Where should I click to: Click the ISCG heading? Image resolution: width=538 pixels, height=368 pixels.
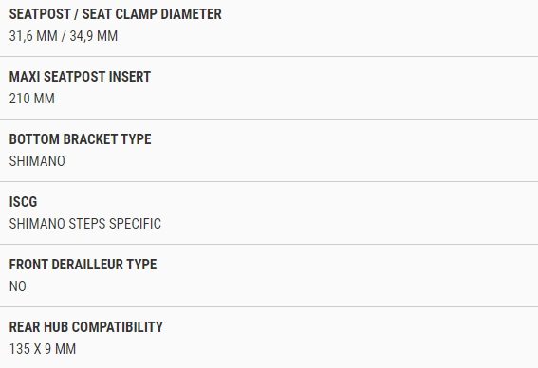23,202
